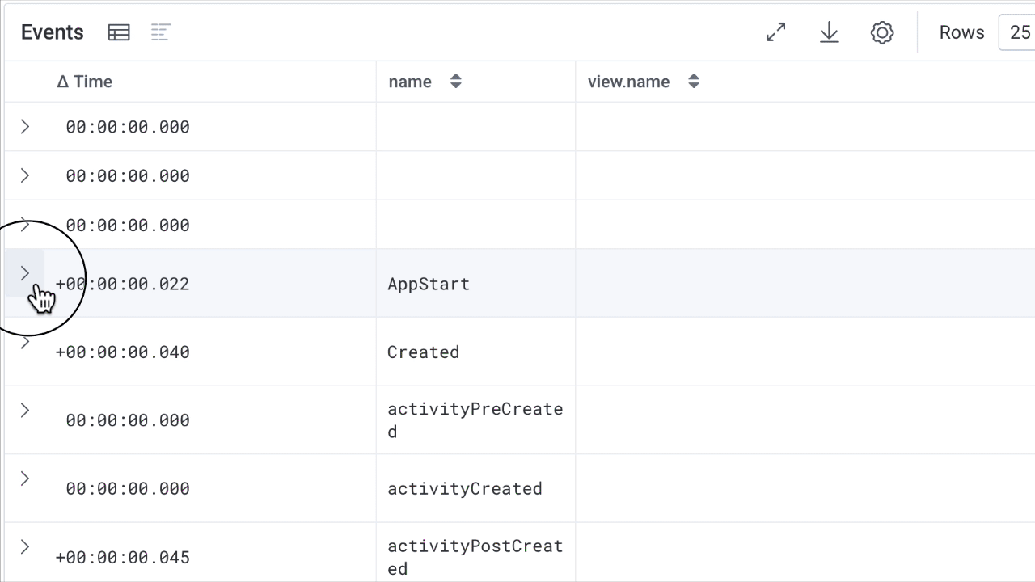The image size is (1035, 582).
Task: Select the +00:00:00.045 time cell
Action: (122, 558)
